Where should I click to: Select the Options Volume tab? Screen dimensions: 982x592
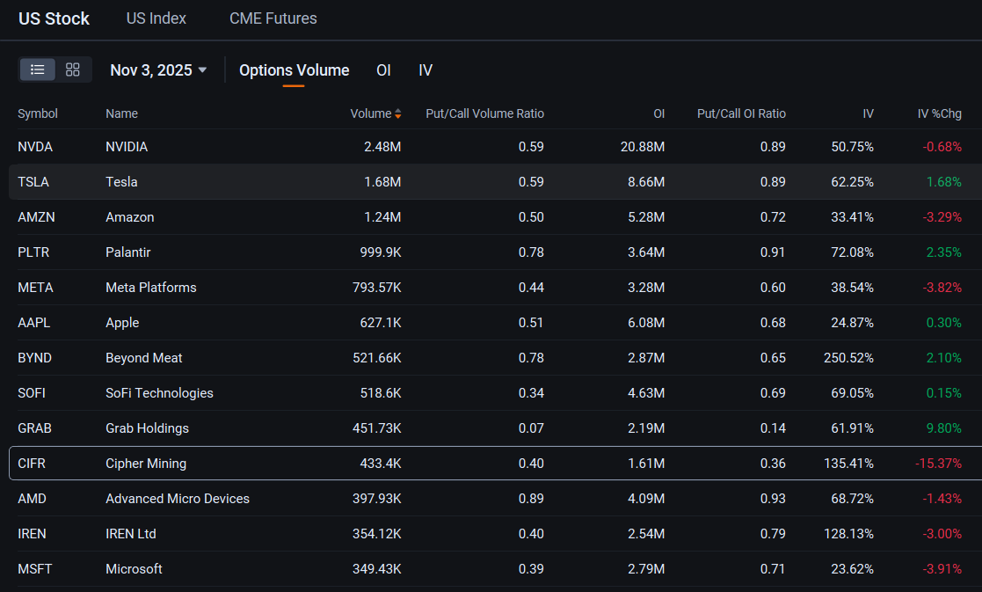click(x=295, y=70)
